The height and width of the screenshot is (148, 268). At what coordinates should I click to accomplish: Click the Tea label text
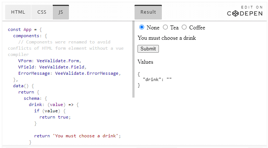click(x=174, y=28)
